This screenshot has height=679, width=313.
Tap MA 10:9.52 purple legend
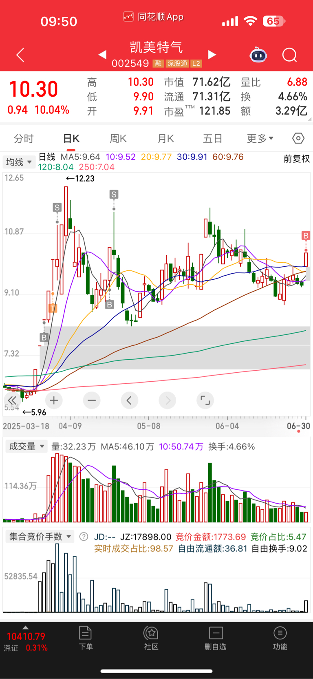121,157
